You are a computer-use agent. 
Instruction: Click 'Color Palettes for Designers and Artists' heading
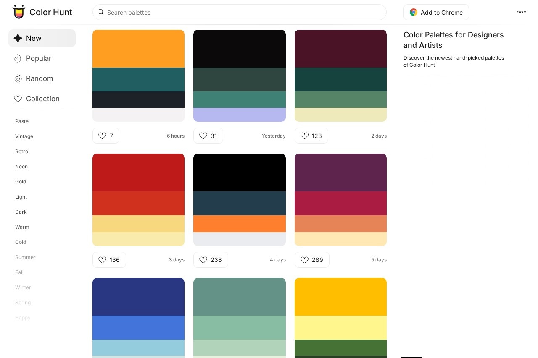(x=454, y=40)
